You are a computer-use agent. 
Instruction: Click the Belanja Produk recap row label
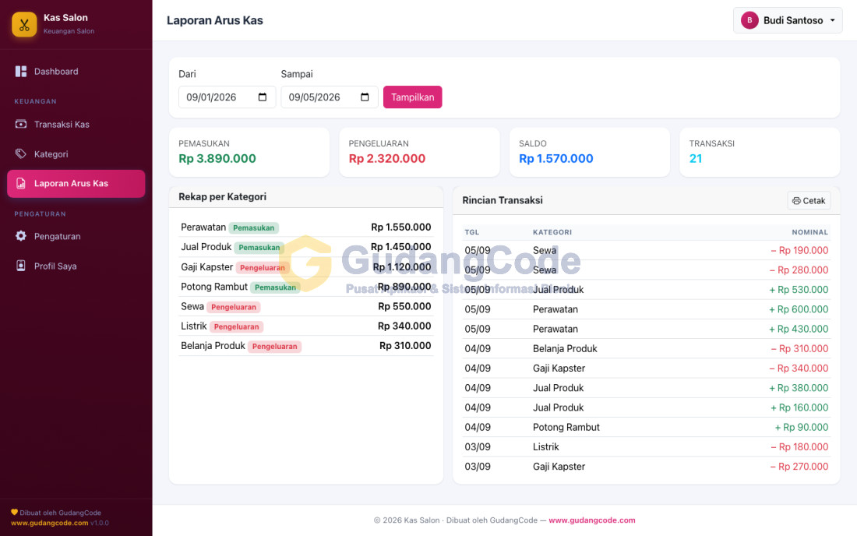point(213,346)
